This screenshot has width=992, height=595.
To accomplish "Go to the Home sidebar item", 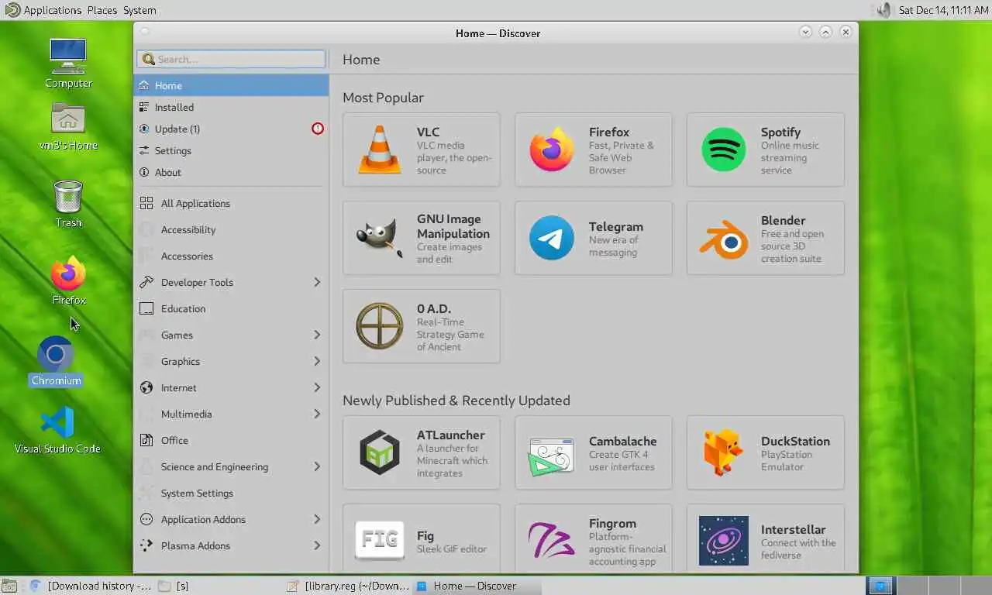I will [231, 85].
